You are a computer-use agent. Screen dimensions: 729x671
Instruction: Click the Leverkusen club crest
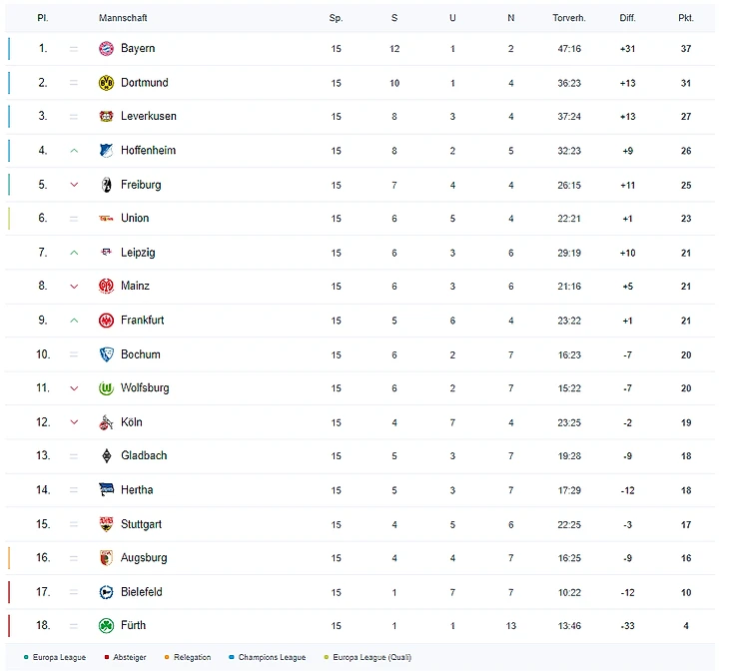tap(106, 117)
